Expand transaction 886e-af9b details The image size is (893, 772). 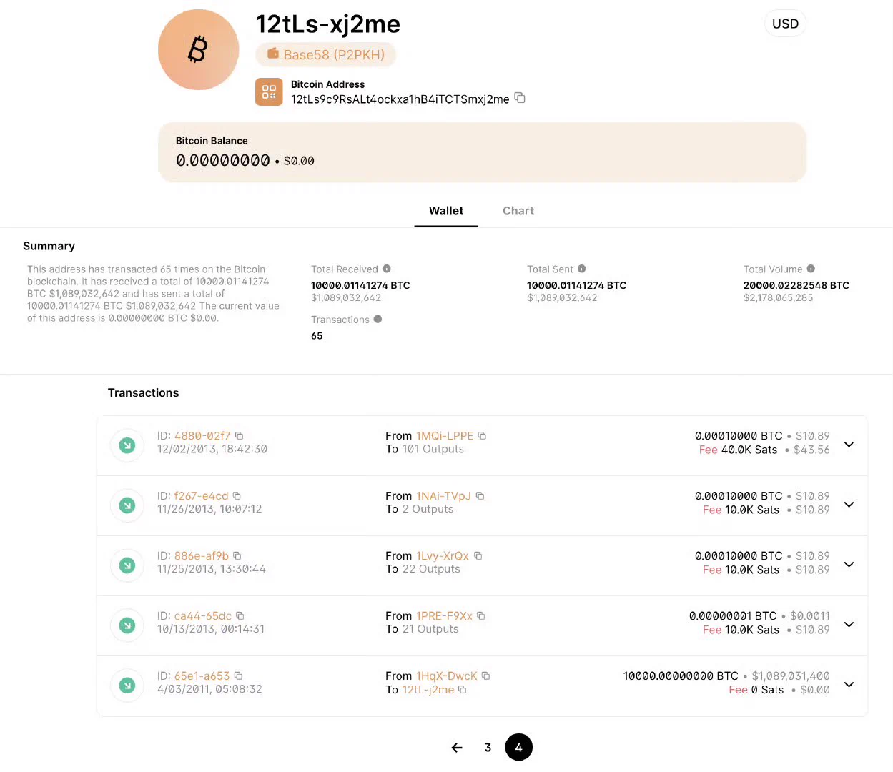(x=849, y=564)
